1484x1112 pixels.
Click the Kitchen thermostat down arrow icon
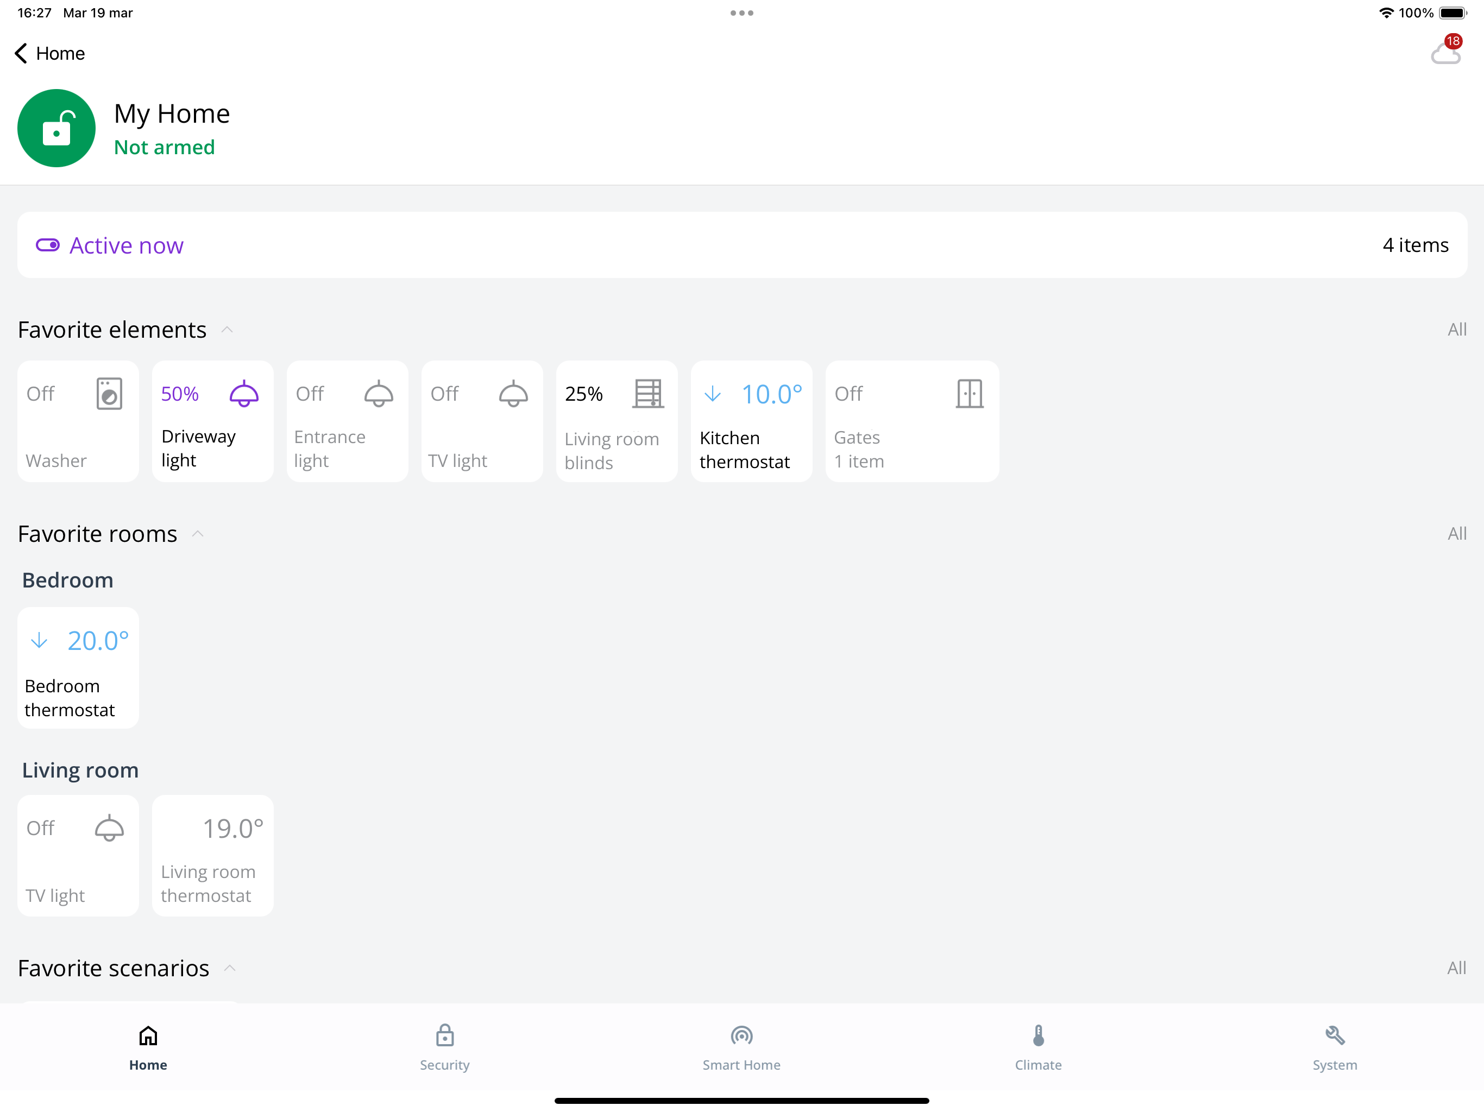point(713,394)
